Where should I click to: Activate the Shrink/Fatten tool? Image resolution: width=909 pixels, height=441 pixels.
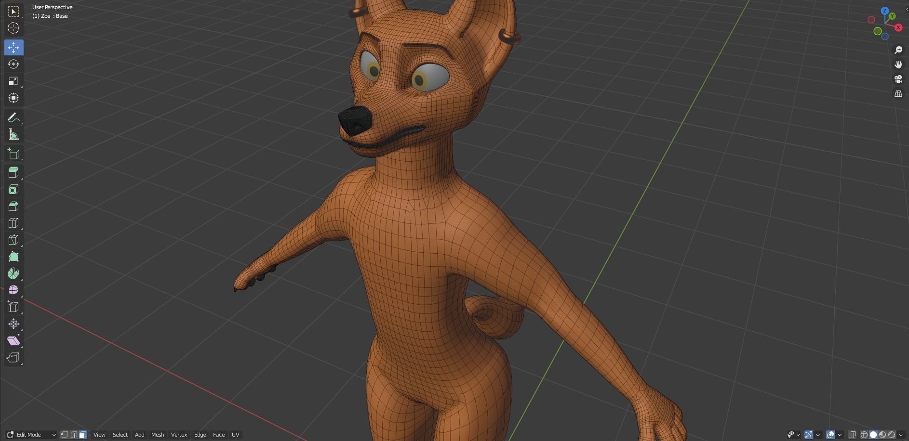pyautogui.click(x=13, y=324)
